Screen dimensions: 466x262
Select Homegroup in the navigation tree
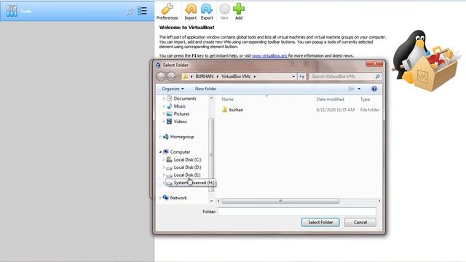point(182,137)
